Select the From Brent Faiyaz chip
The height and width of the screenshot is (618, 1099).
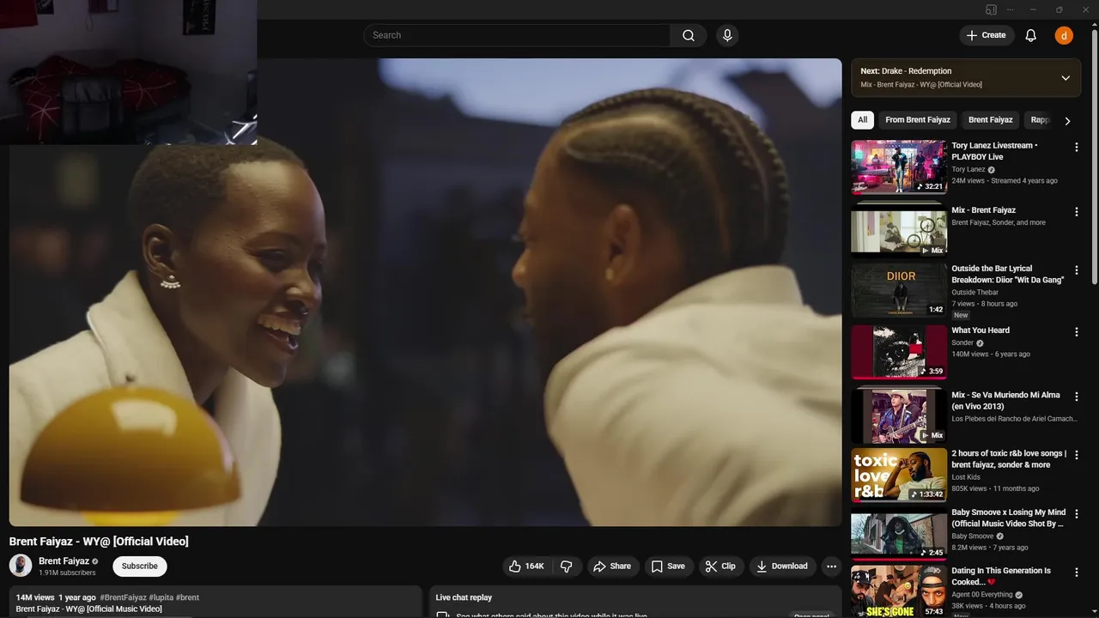(918, 119)
